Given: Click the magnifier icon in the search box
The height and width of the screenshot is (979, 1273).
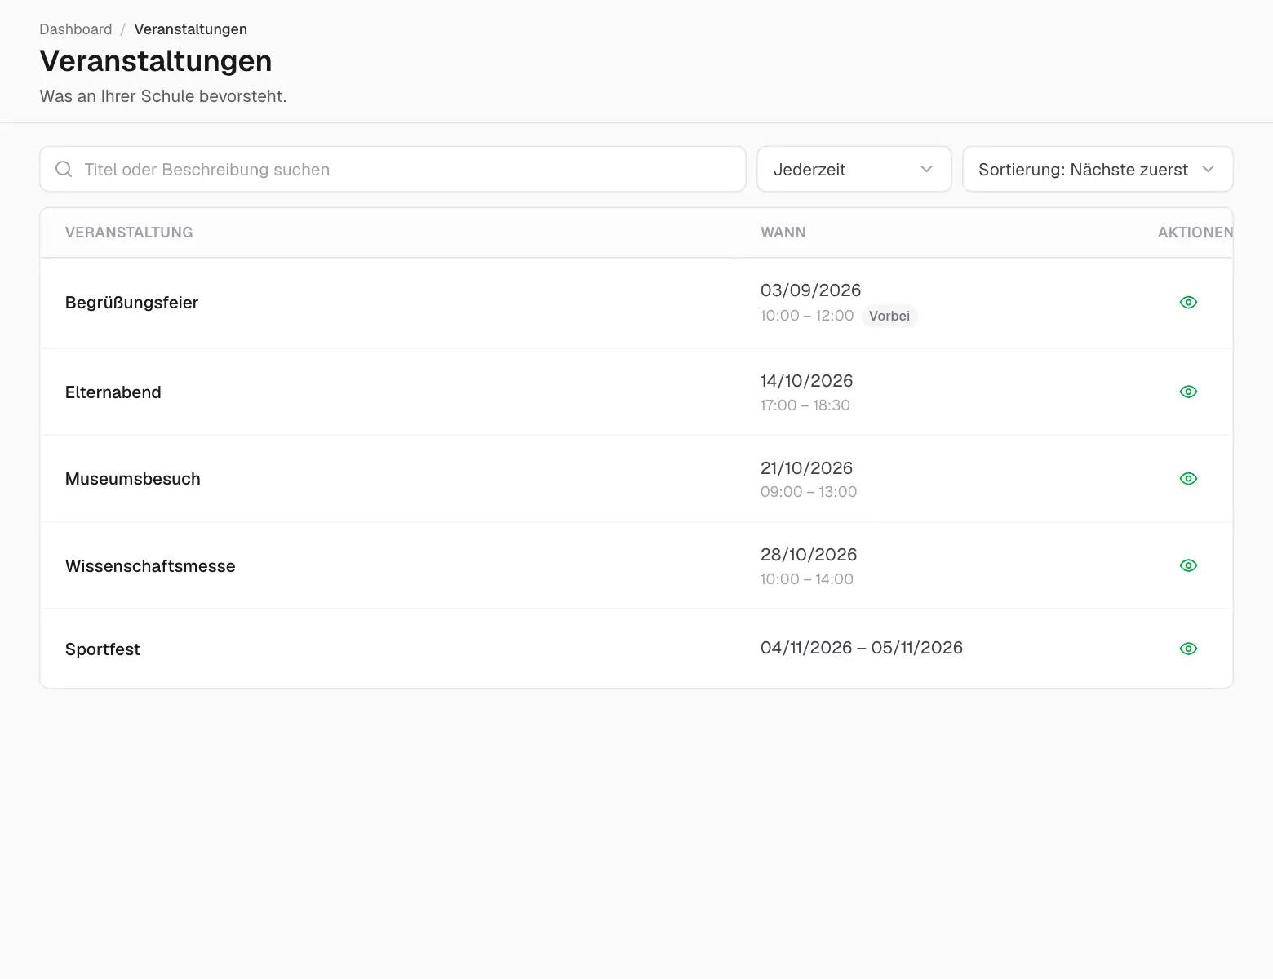Looking at the screenshot, I should [64, 169].
